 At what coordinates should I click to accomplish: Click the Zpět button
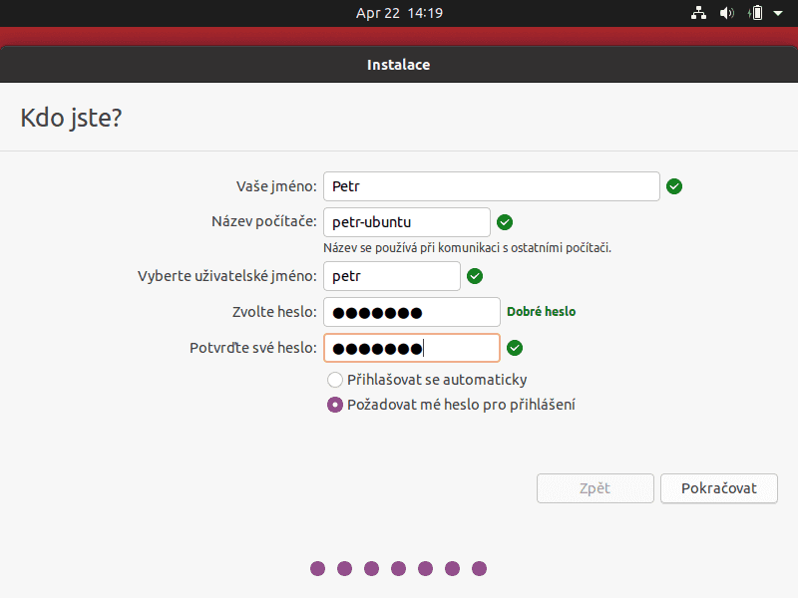click(x=595, y=488)
